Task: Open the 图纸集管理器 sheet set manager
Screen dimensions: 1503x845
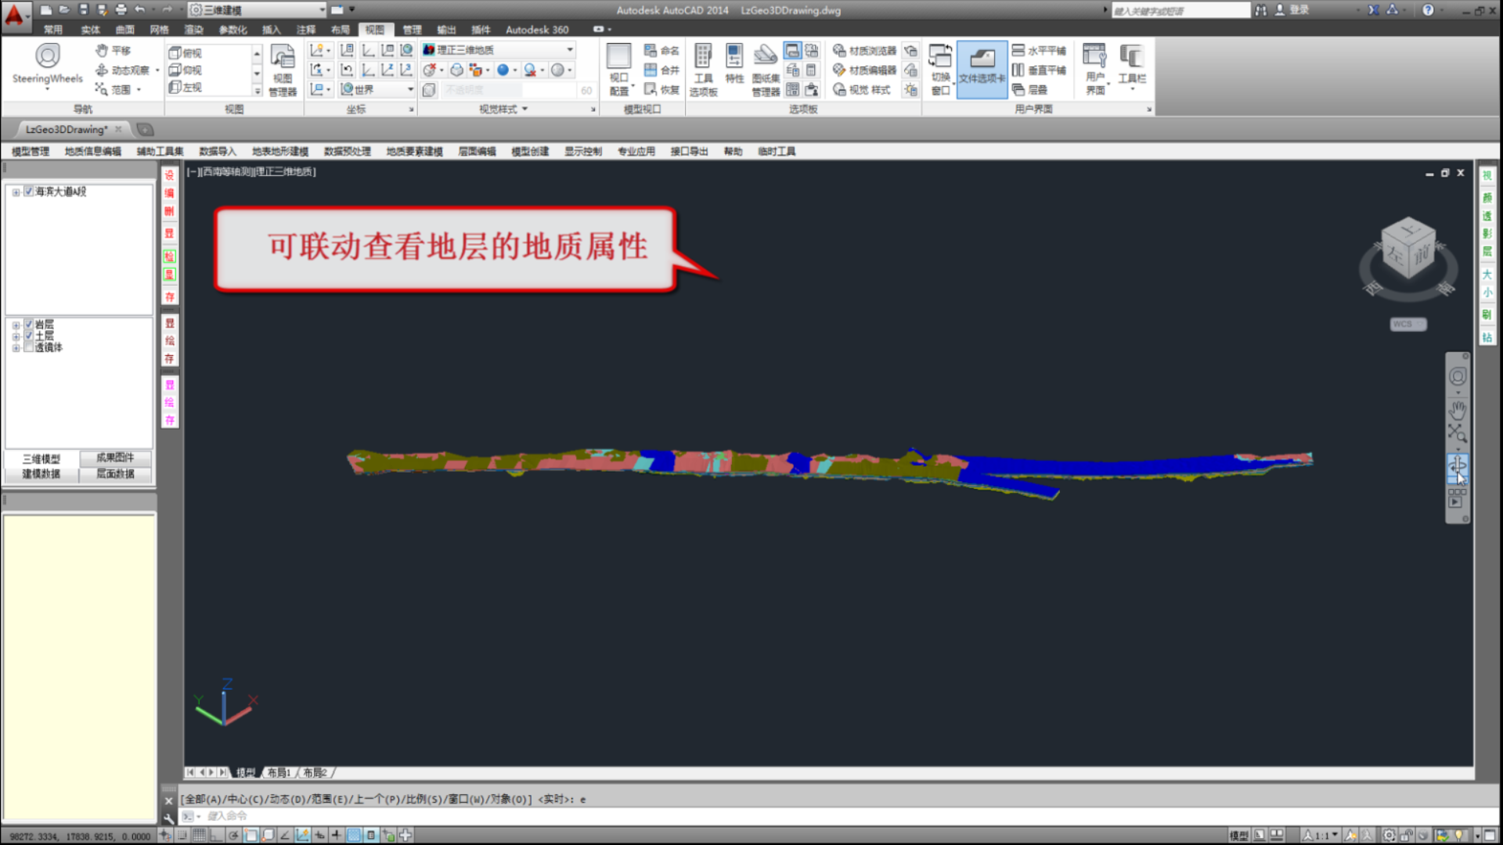Action: pyautogui.click(x=766, y=70)
